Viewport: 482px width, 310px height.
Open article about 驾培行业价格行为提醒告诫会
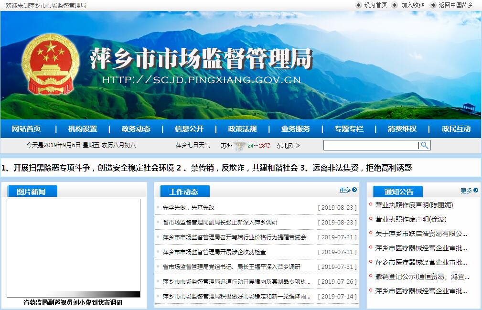coord(235,237)
